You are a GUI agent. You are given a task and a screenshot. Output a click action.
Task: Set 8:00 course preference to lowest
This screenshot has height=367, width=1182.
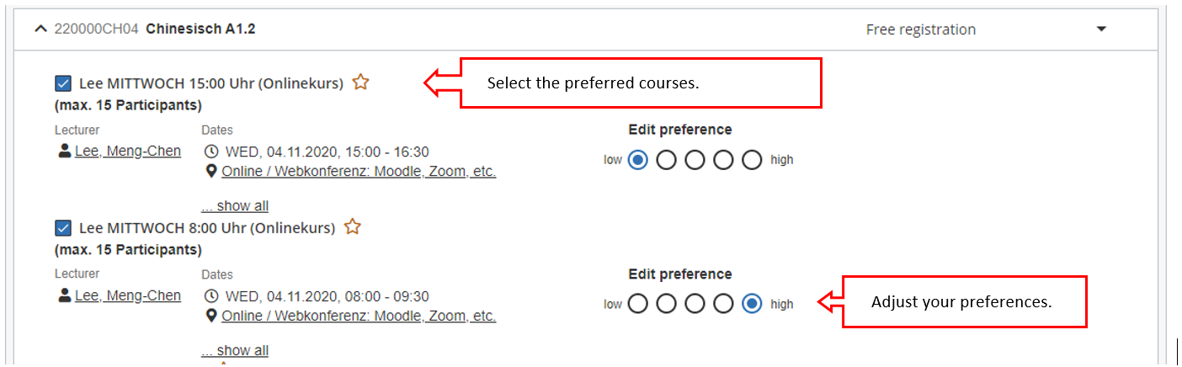637,305
